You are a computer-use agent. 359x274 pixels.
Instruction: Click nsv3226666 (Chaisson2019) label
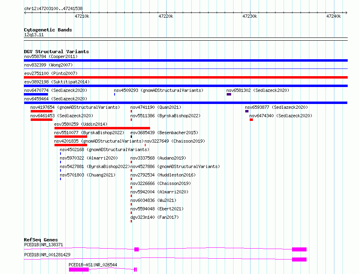161,183
